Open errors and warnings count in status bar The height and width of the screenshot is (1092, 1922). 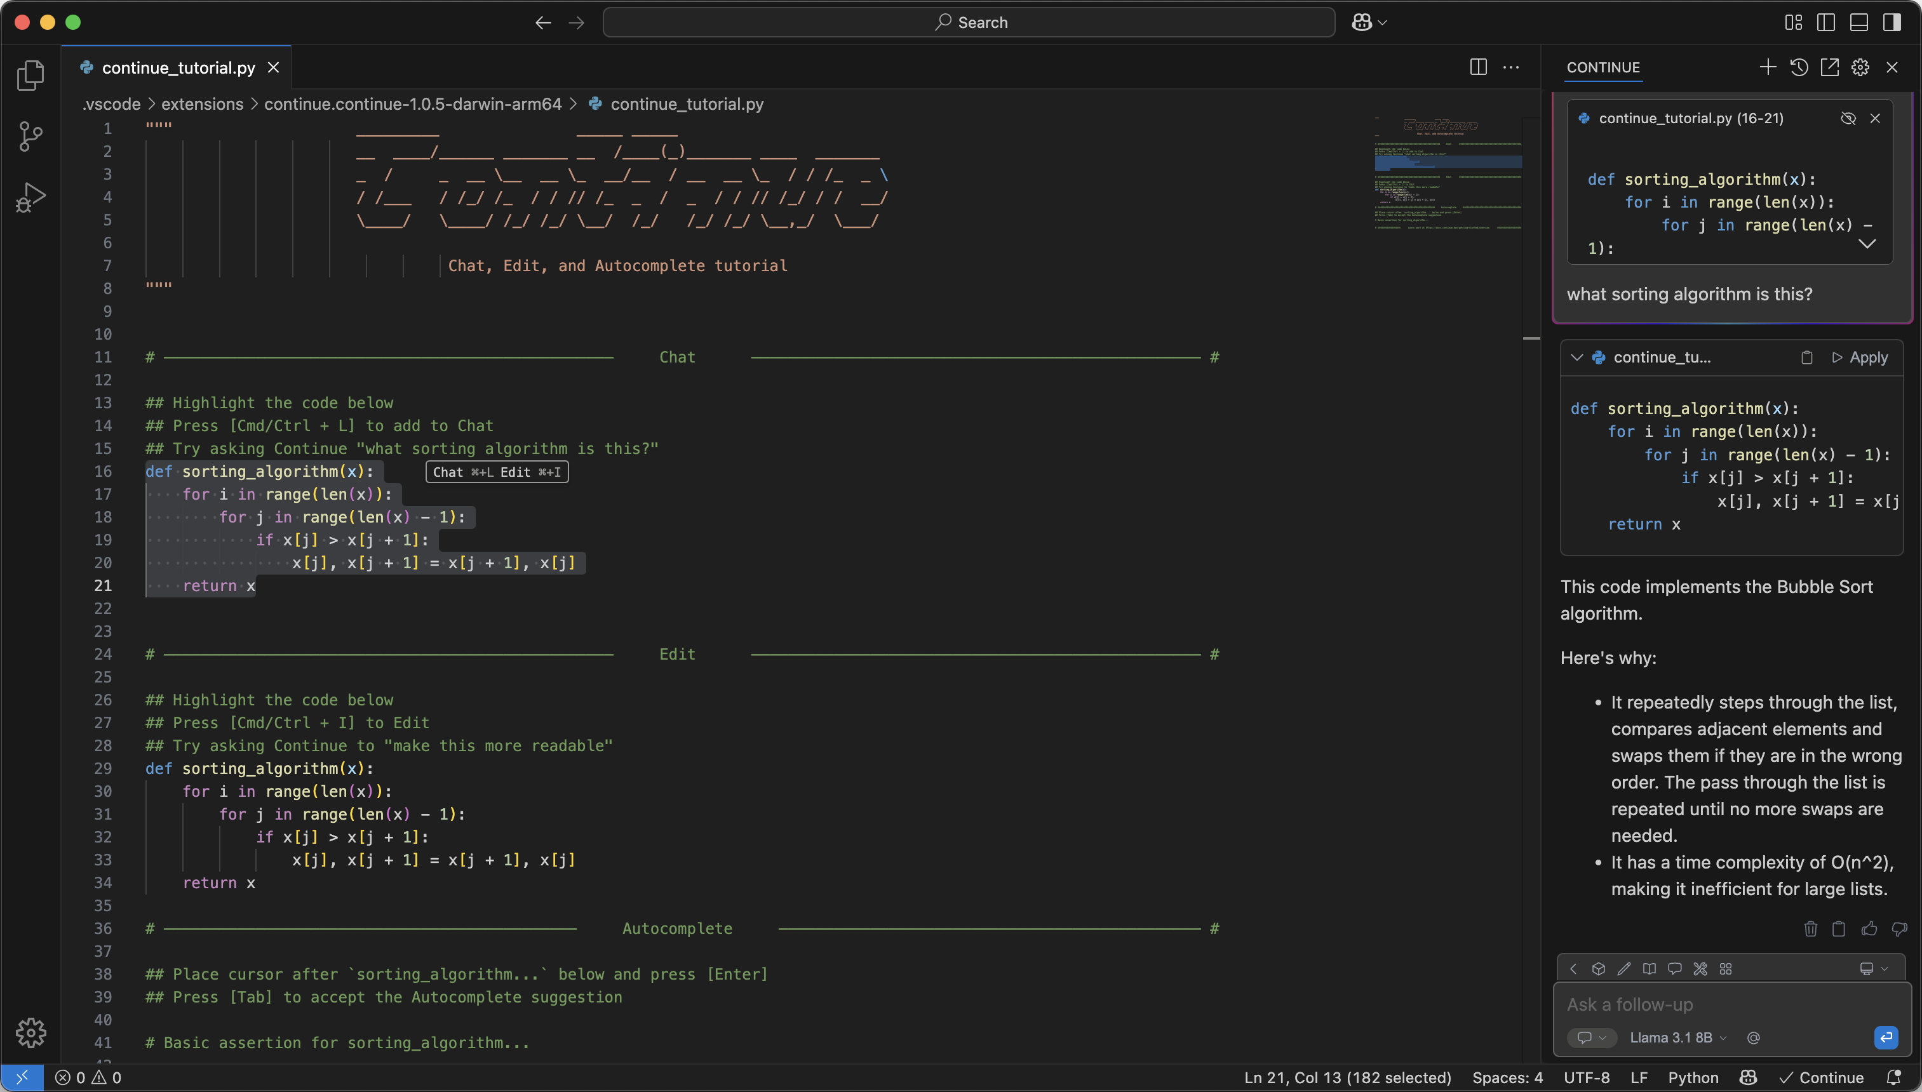pyautogui.click(x=88, y=1078)
